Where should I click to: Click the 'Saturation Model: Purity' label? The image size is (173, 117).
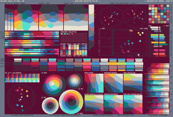(x=159, y=1)
